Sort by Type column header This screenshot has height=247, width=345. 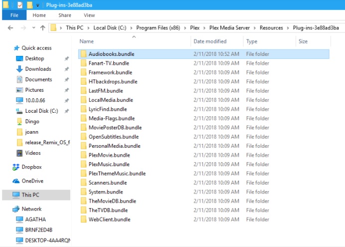pyautogui.click(x=252, y=41)
